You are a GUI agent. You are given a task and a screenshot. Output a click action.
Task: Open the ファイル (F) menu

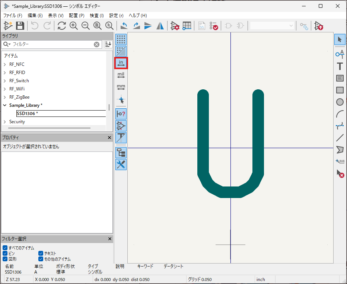pos(13,16)
